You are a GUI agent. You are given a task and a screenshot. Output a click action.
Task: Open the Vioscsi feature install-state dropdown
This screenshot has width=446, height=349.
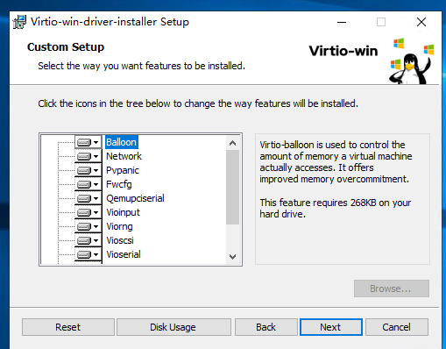[88, 240]
